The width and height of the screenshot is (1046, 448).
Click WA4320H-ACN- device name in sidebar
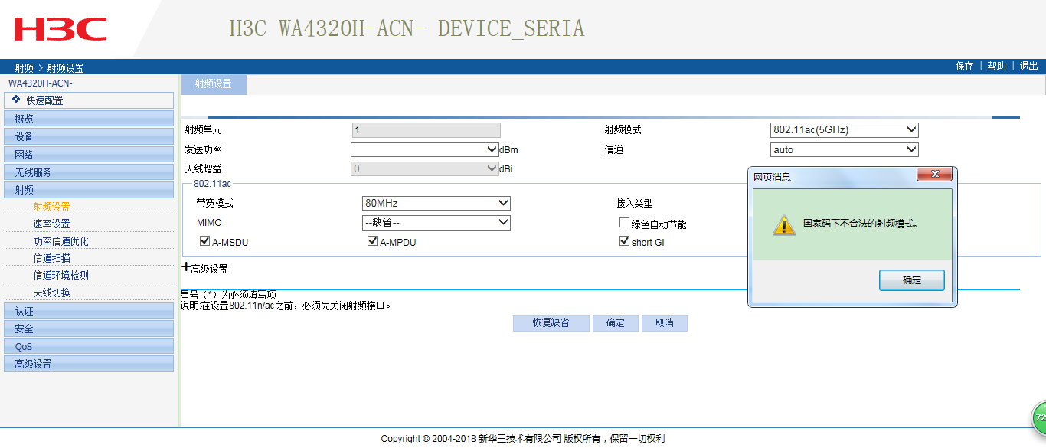(x=40, y=83)
